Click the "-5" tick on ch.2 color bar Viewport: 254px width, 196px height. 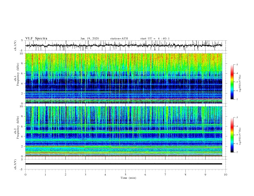(x=237, y=135)
